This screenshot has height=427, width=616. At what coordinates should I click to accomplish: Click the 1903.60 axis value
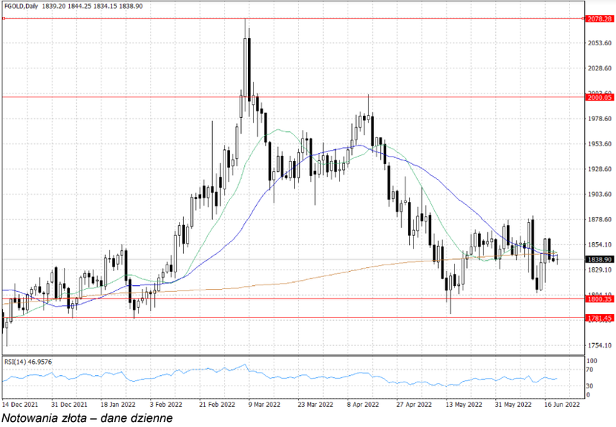coord(600,195)
